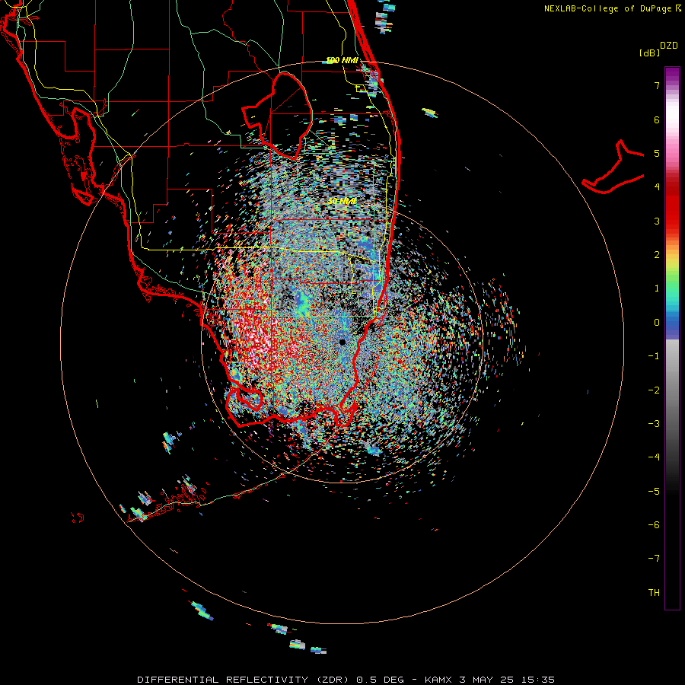Click the DZD colorbar title
The height and width of the screenshot is (685, 685).
pyautogui.click(x=669, y=46)
